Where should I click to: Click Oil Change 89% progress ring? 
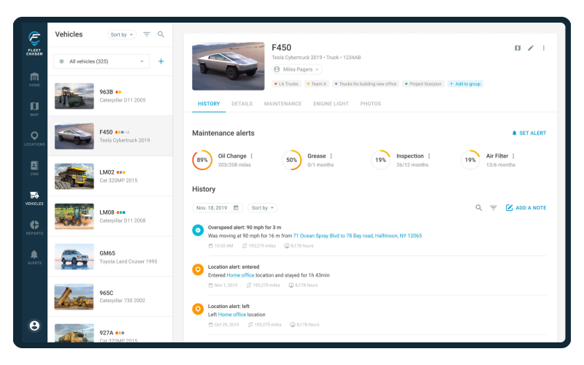pyautogui.click(x=202, y=160)
